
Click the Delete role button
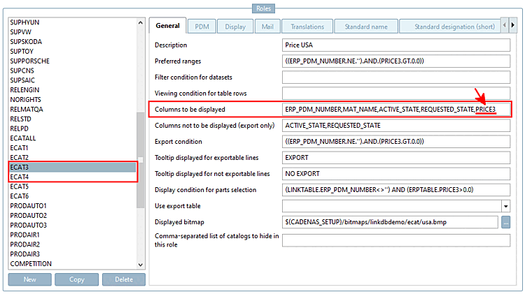[124, 279]
